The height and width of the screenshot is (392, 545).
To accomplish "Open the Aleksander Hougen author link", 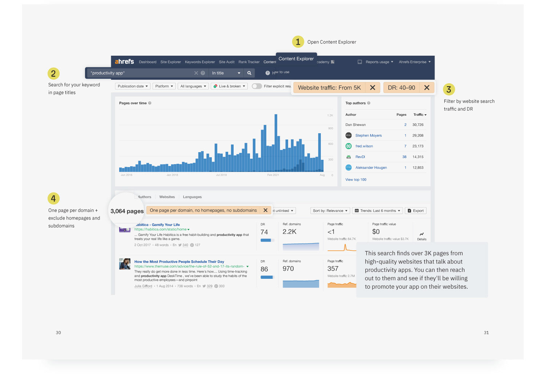I will (x=371, y=167).
